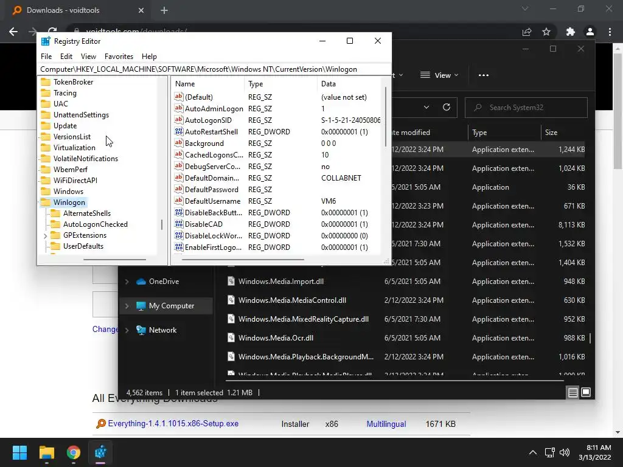
Task: Open the Favorites menu in Registry Editor
Action: (x=119, y=57)
